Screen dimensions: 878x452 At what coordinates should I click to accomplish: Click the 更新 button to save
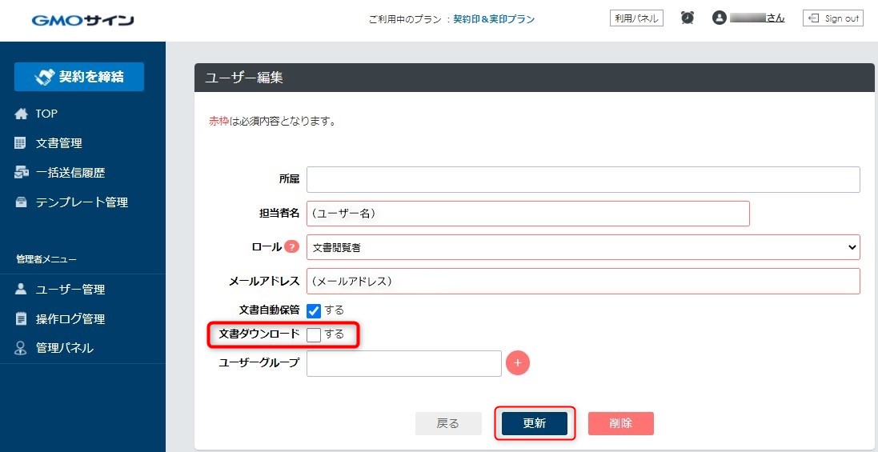535,423
